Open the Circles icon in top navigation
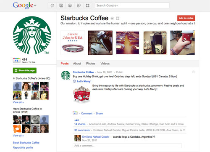 (x=79, y=5)
